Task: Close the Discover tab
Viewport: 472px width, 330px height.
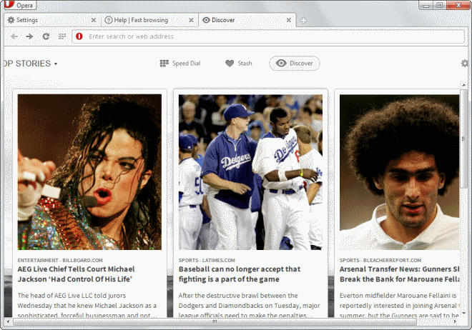Action: [x=287, y=20]
